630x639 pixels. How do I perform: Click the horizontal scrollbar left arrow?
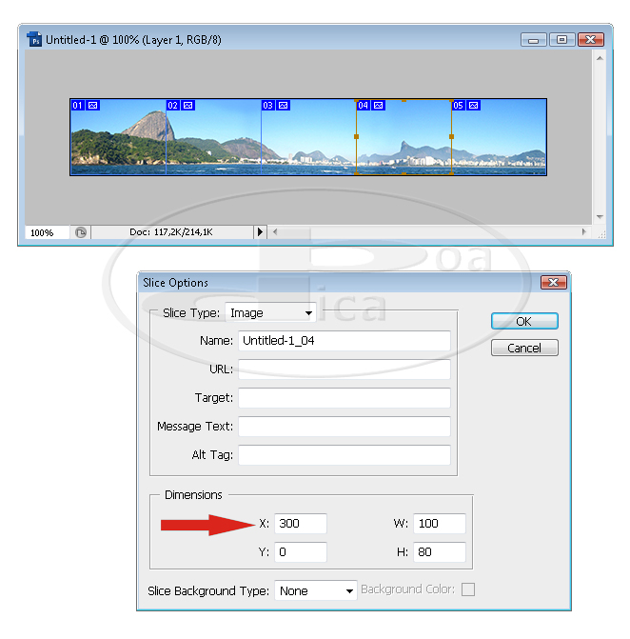coord(275,232)
